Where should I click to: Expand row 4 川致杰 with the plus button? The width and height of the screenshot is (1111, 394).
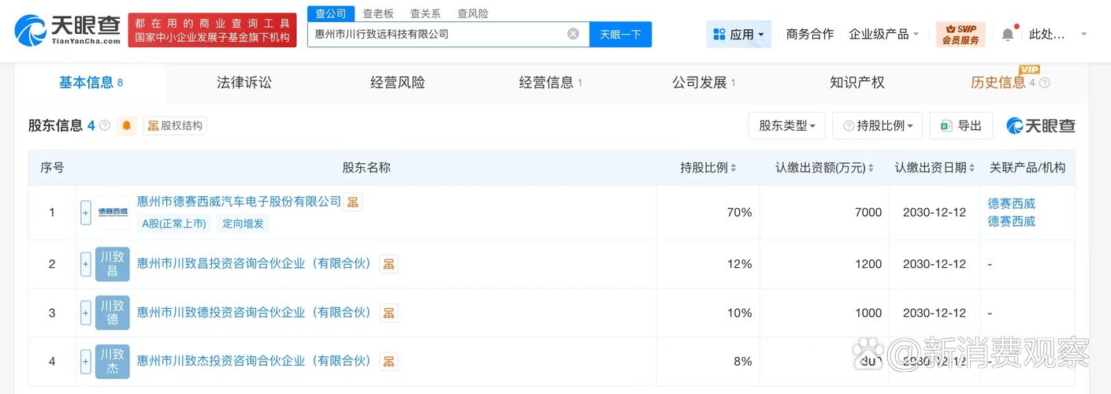tap(86, 362)
